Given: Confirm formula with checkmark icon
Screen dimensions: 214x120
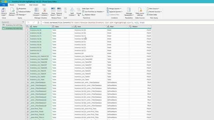Looking at the screenshot, I should point(33,23).
